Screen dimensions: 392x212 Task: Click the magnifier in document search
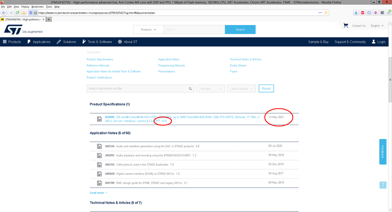[x=190, y=89]
